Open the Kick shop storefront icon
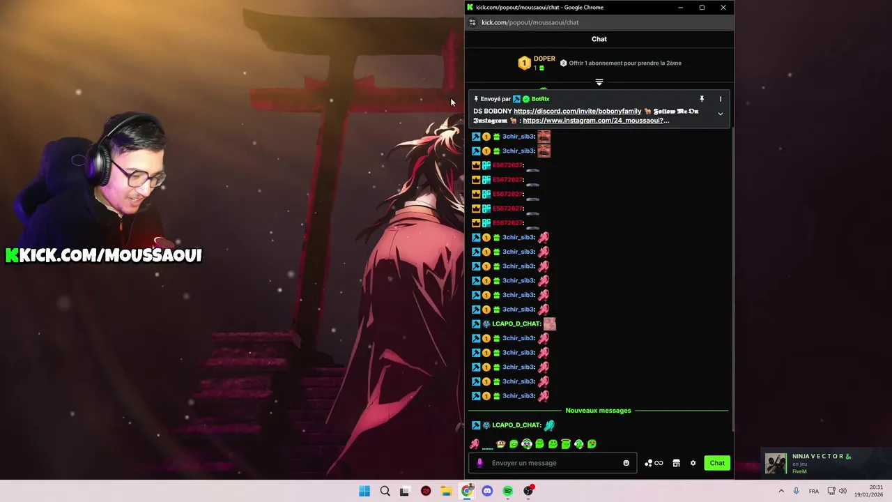The width and height of the screenshot is (892, 502). (676, 463)
